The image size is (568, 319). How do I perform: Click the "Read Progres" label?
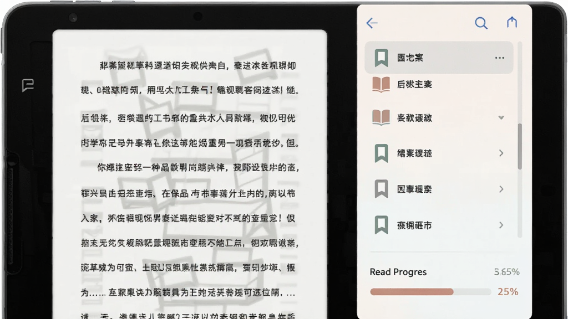point(398,272)
